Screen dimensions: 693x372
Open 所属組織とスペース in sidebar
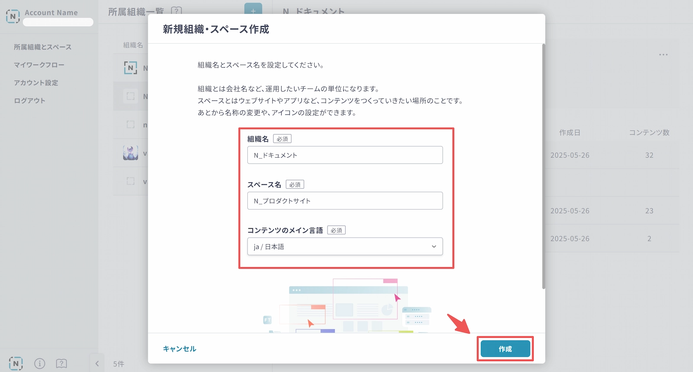click(42, 47)
